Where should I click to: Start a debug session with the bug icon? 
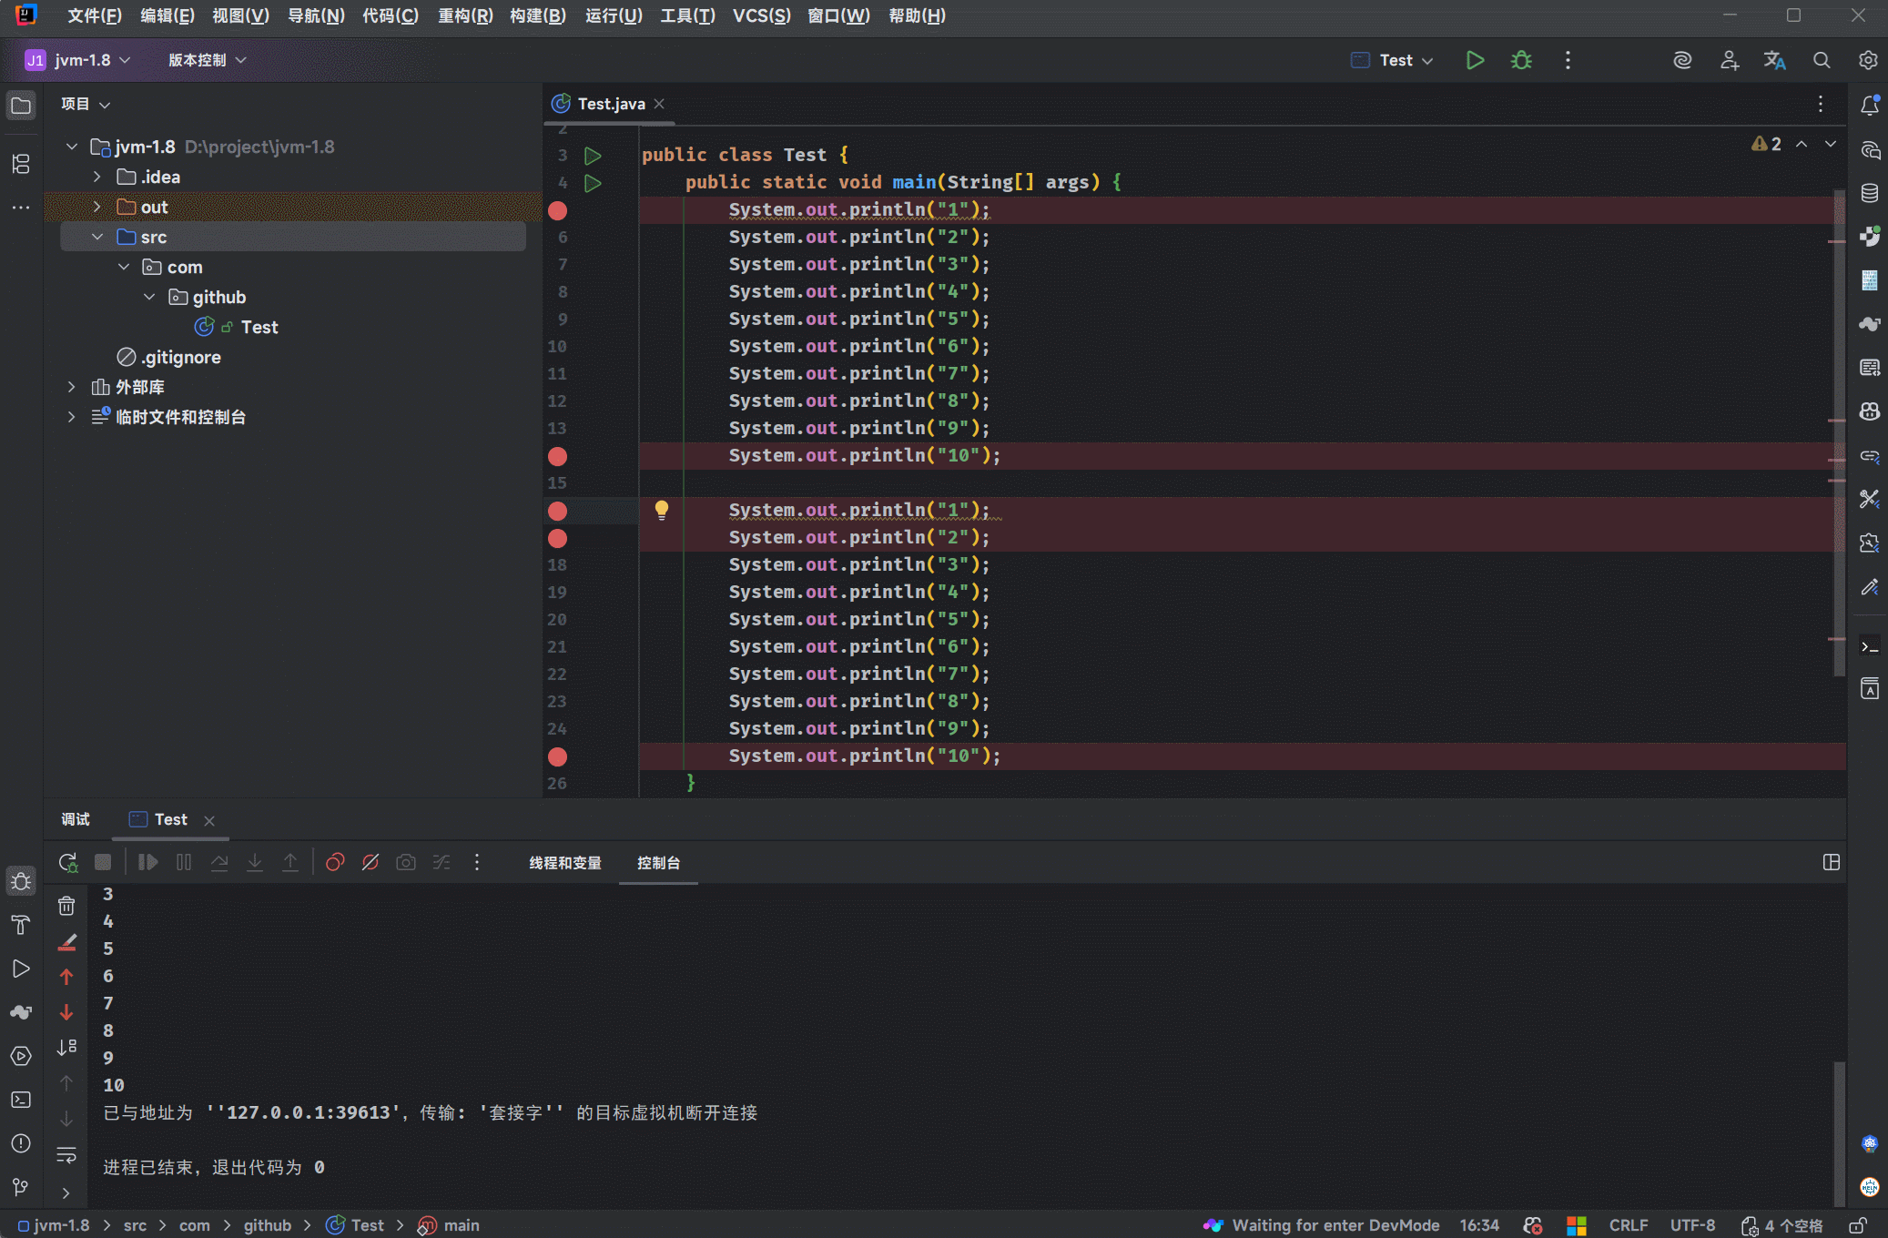1521,60
